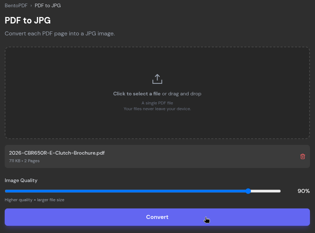This screenshot has width=315, height=233.
Task: Click the PDF to JPG breadcrumb
Action: pos(48,5)
